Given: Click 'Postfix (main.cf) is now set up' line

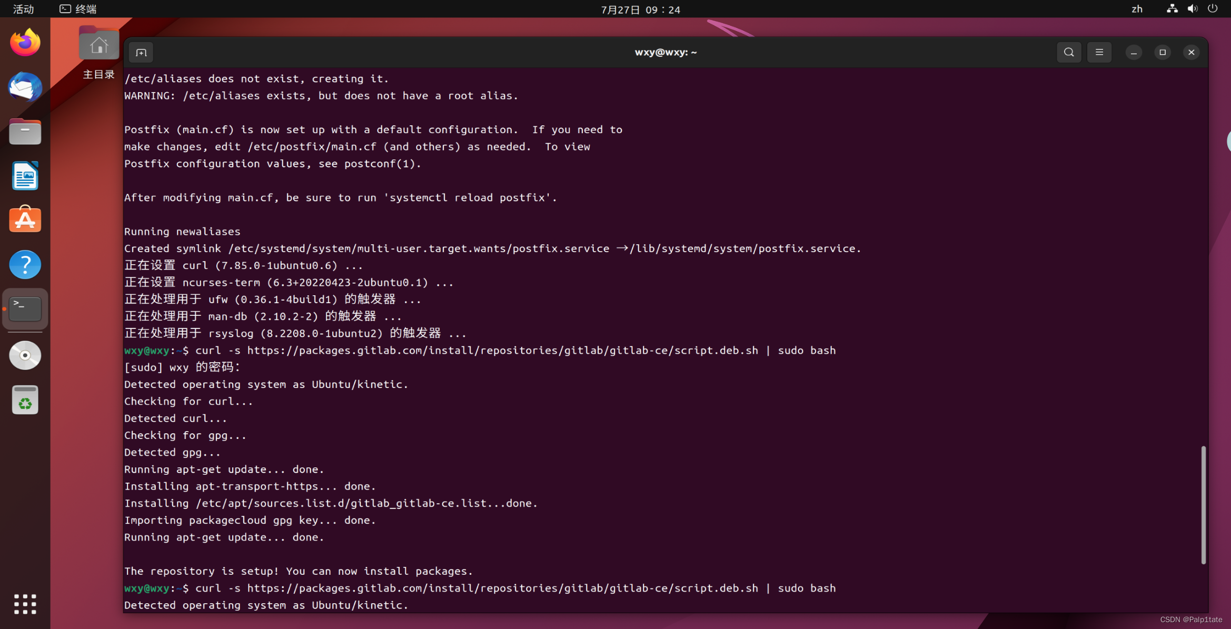Looking at the screenshot, I should pyautogui.click(x=373, y=130).
